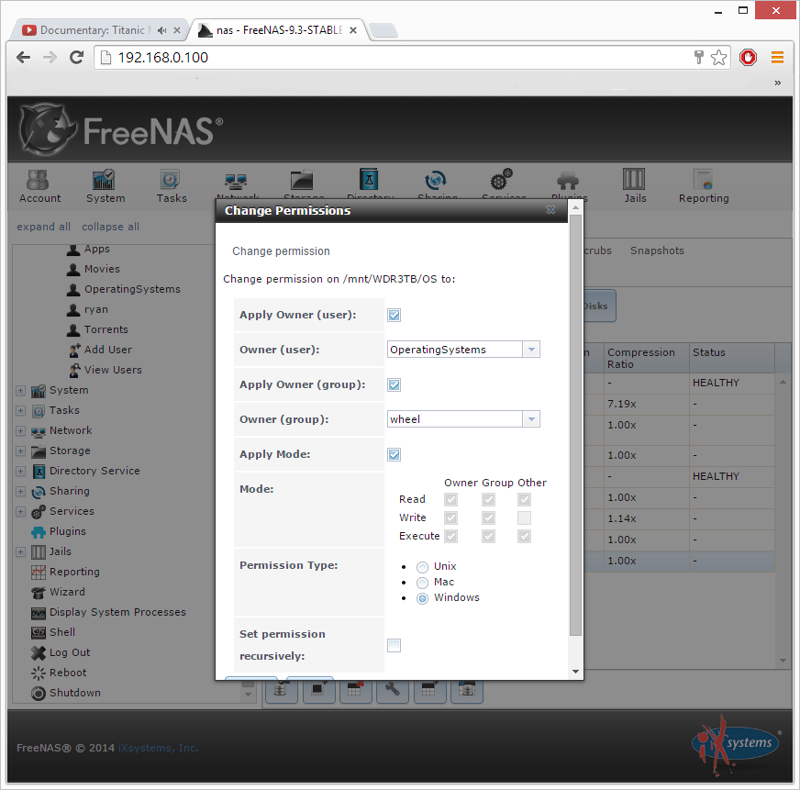
Task: Switch to the Snapshots tab
Action: [x=657, y=250]
